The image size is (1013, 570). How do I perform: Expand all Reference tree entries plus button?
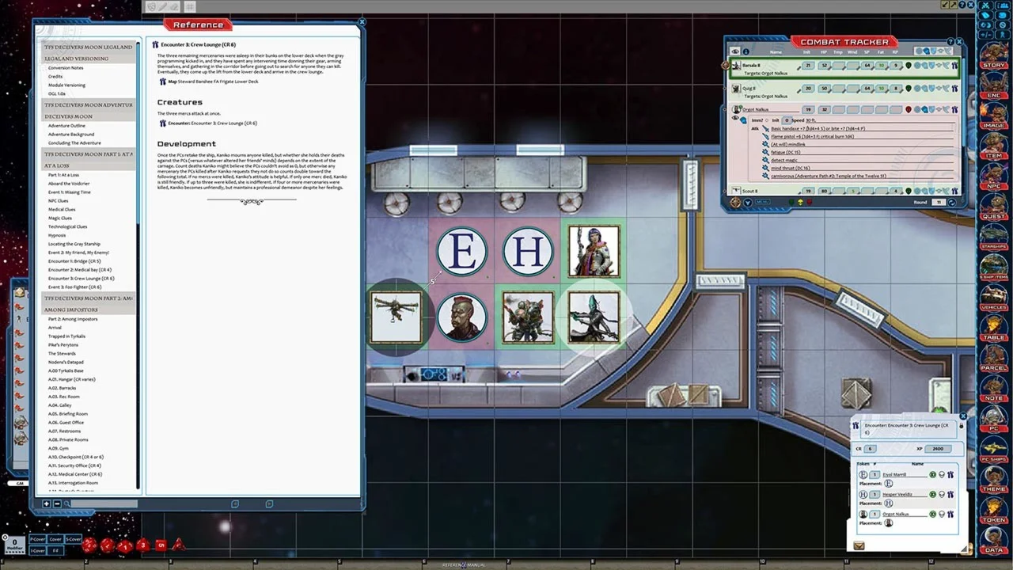47,503
